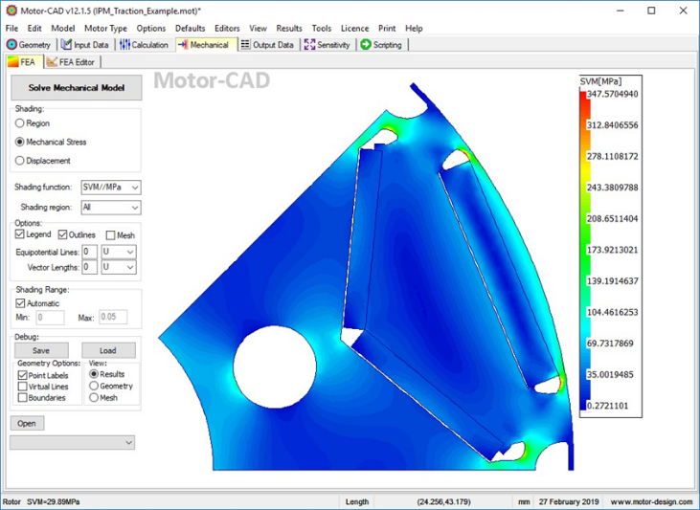Screen dimensions: 700x510
Task: Enable the Mesh checkbox in Options
Action: point(110,235)
